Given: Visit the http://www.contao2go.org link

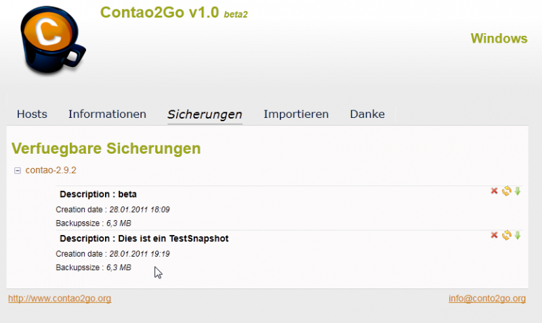Looking at the screenshot, I should coord(60,298).
